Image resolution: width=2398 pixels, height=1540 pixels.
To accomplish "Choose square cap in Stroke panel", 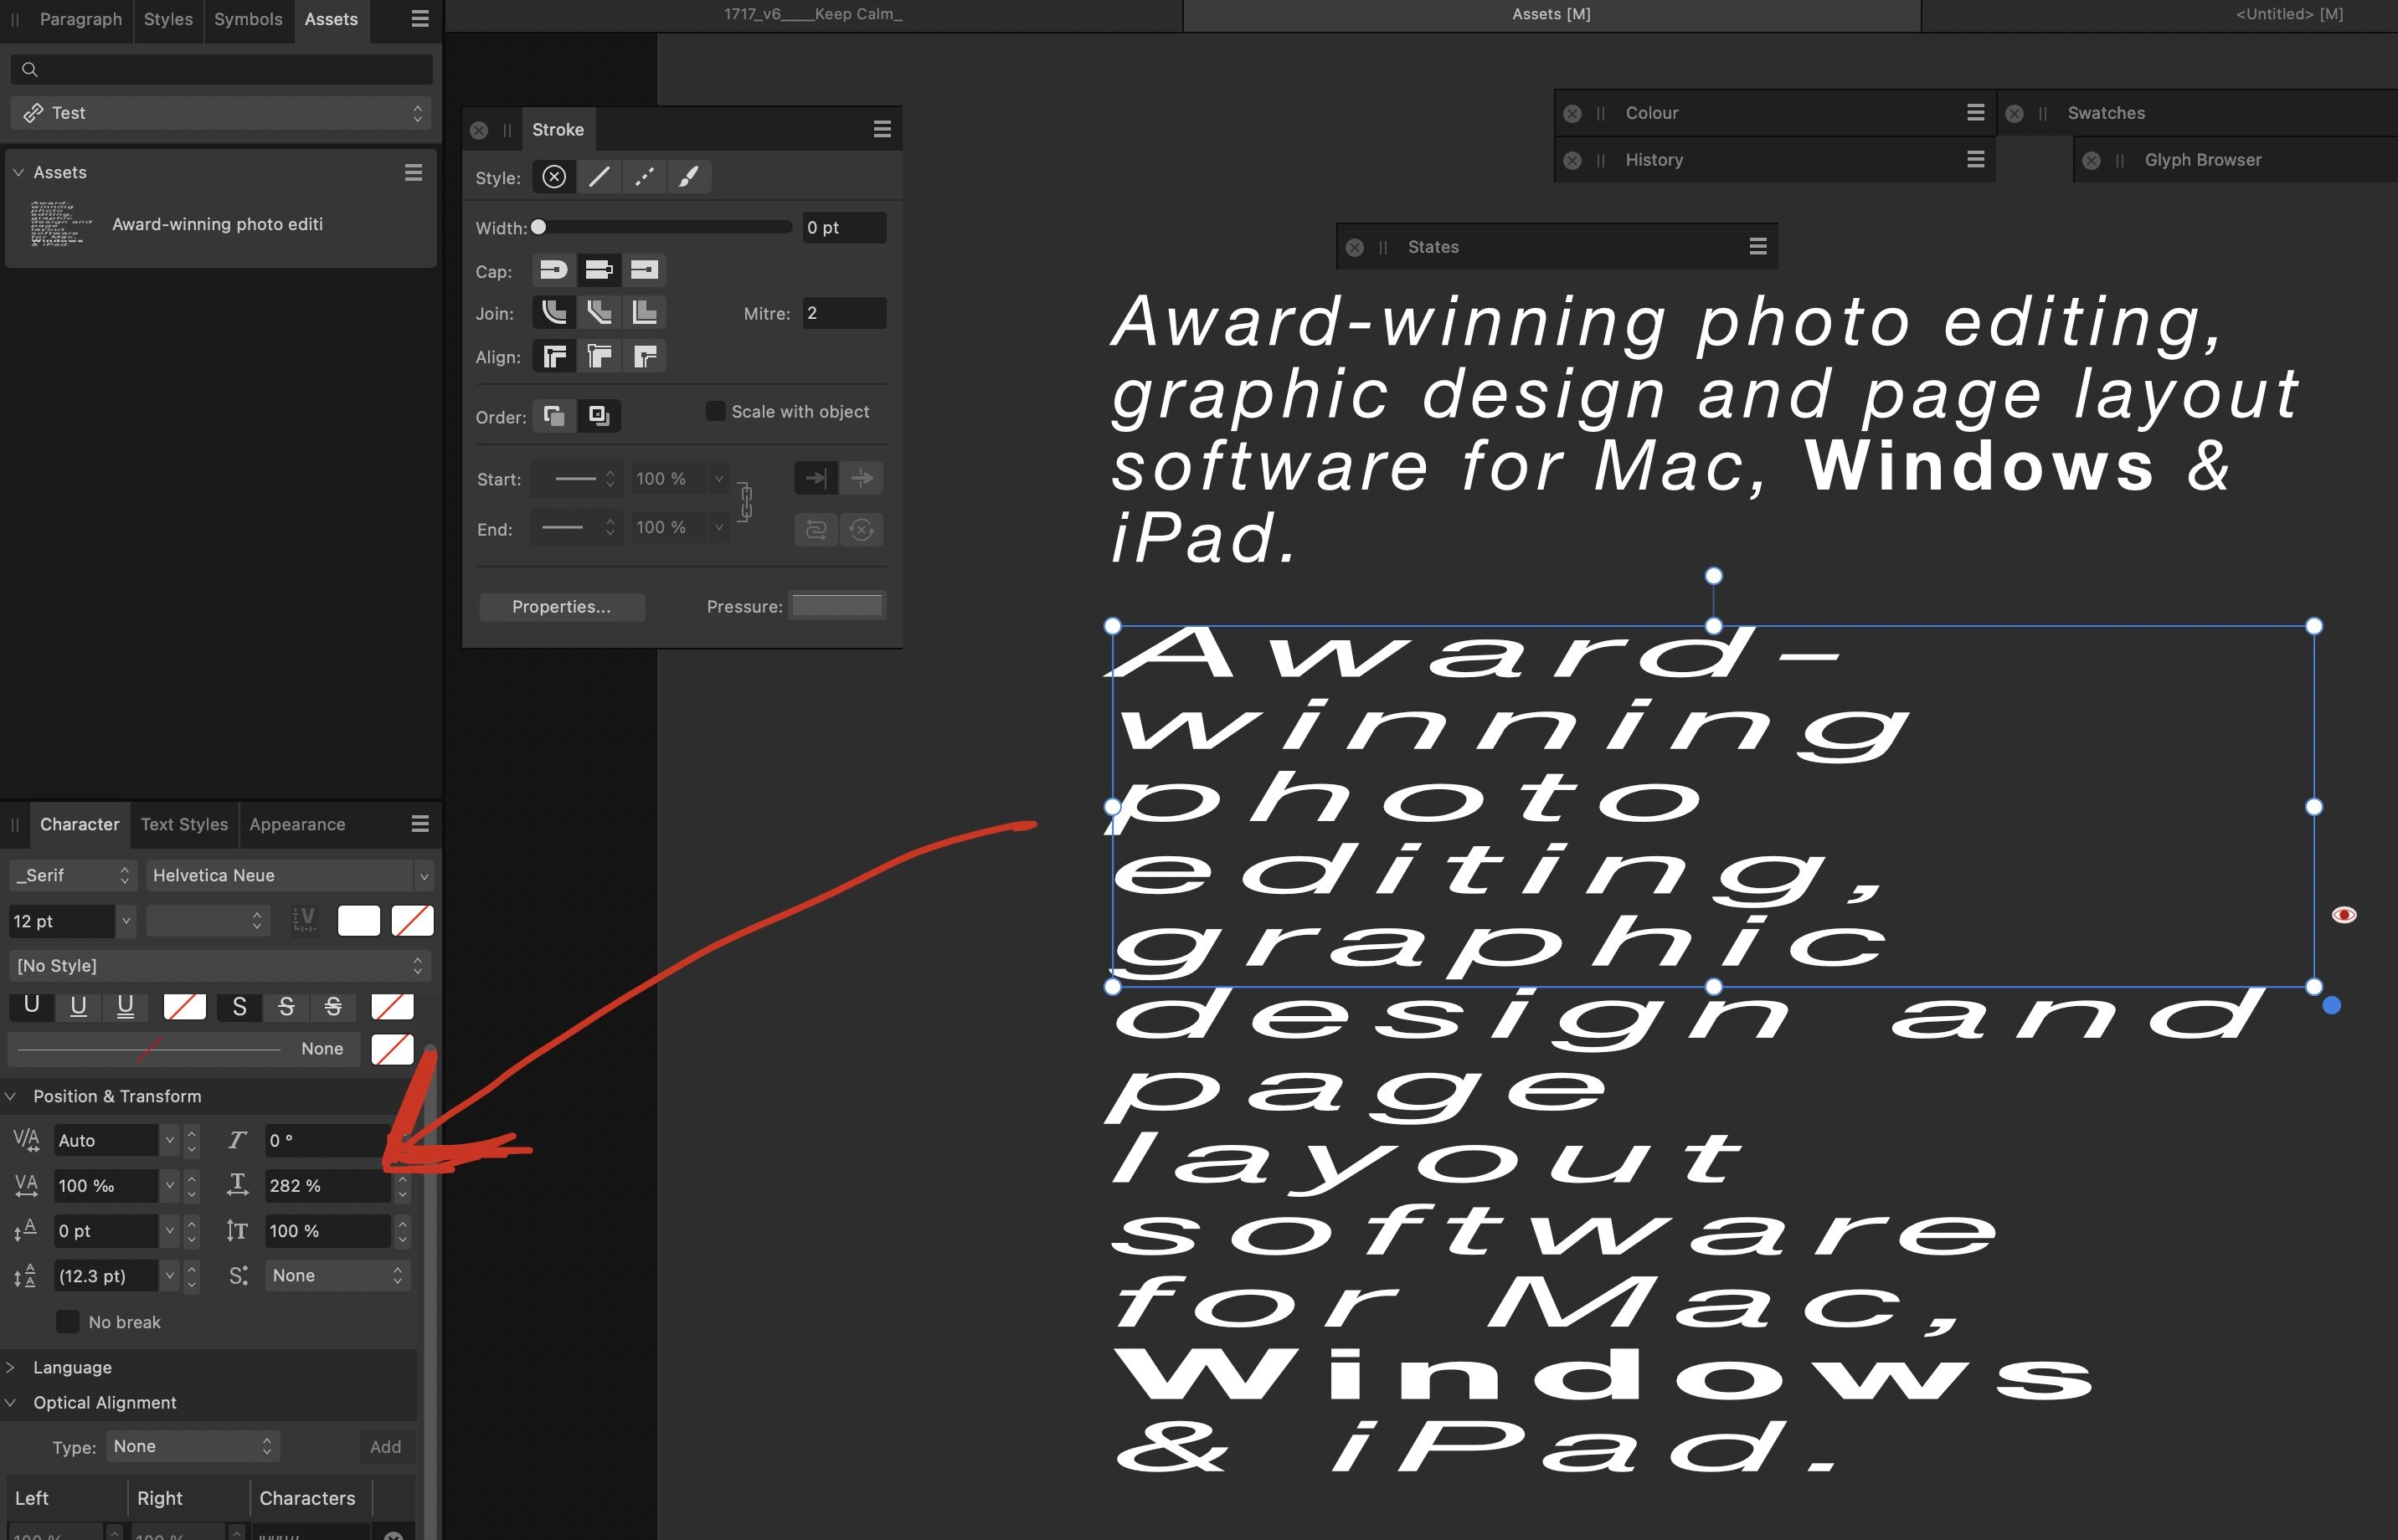I will 644,270.
